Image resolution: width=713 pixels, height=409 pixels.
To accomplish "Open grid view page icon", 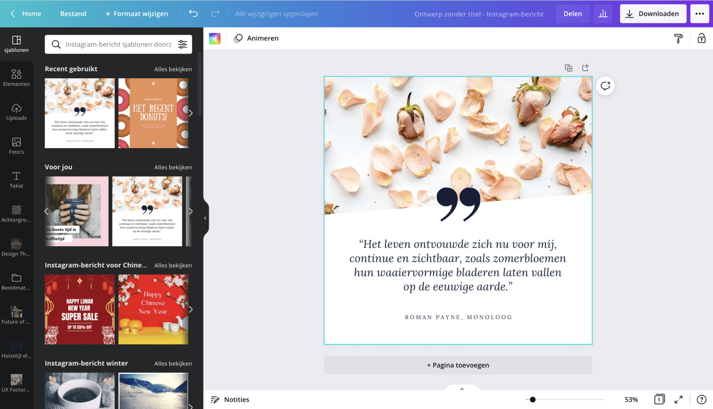I will coord(659,400).
